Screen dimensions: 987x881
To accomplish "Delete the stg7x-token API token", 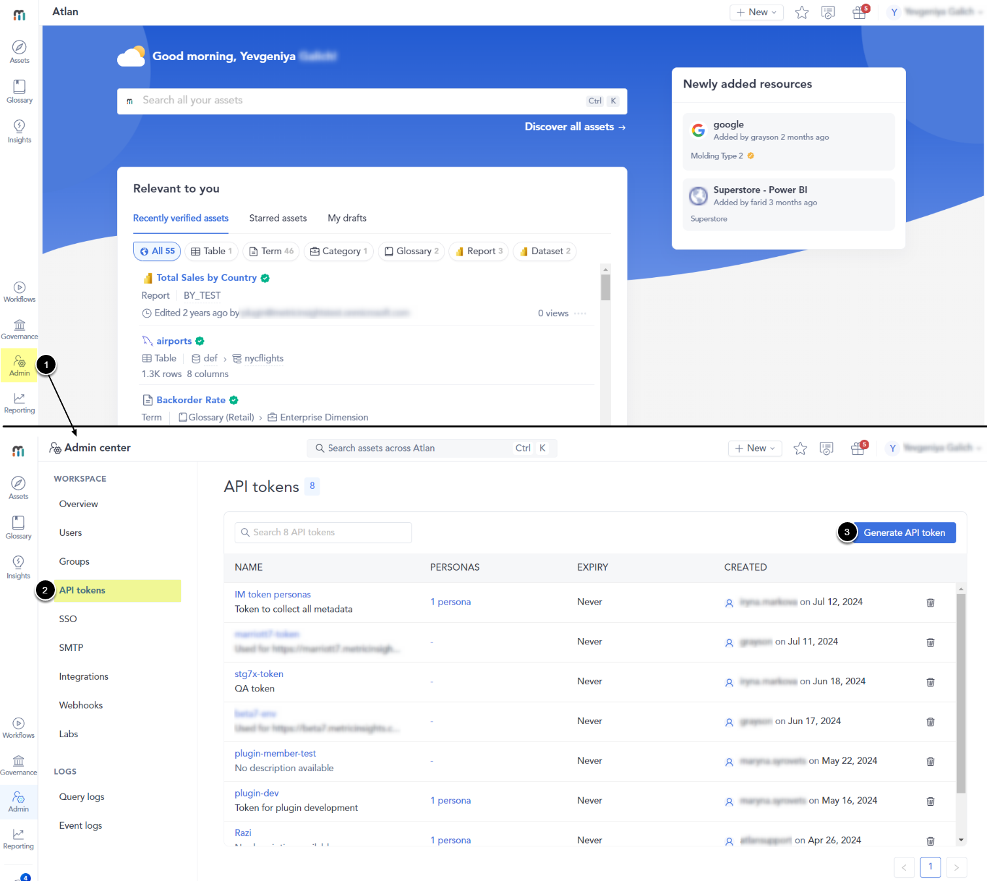I will (930, 682).
